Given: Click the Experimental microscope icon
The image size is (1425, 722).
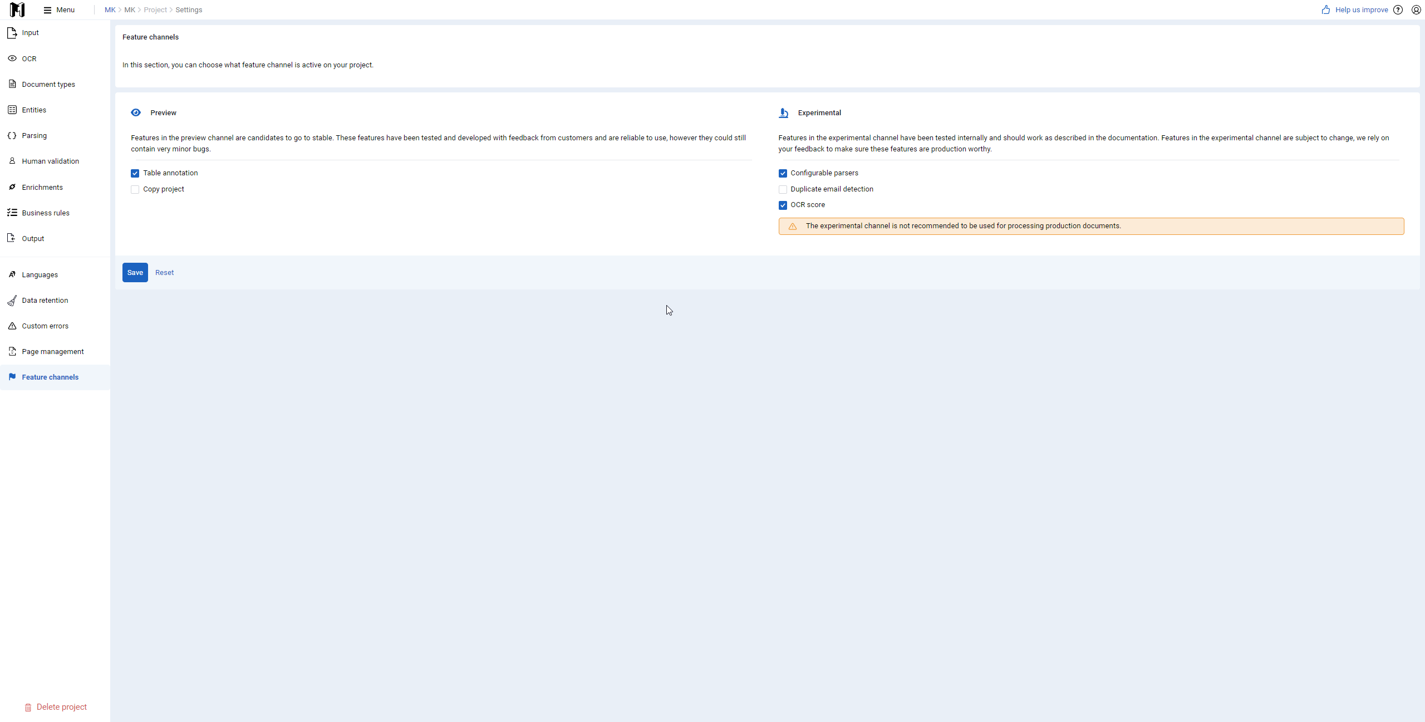Looking at the screenshot, I should (x=784, y=113).
